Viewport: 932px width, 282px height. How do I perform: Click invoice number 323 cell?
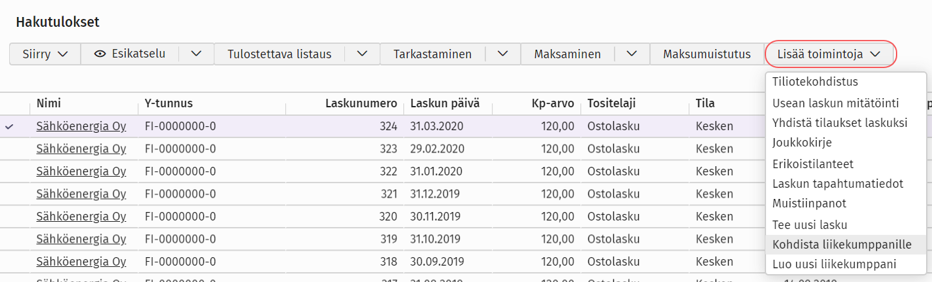(388, 149)
